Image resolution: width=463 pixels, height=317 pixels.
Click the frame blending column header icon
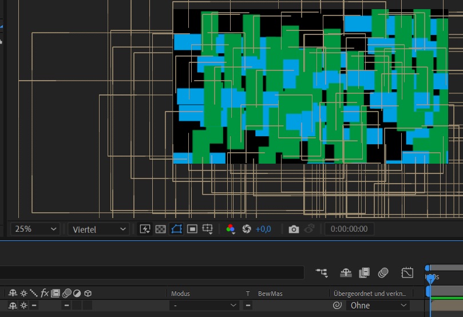point(55,293)
